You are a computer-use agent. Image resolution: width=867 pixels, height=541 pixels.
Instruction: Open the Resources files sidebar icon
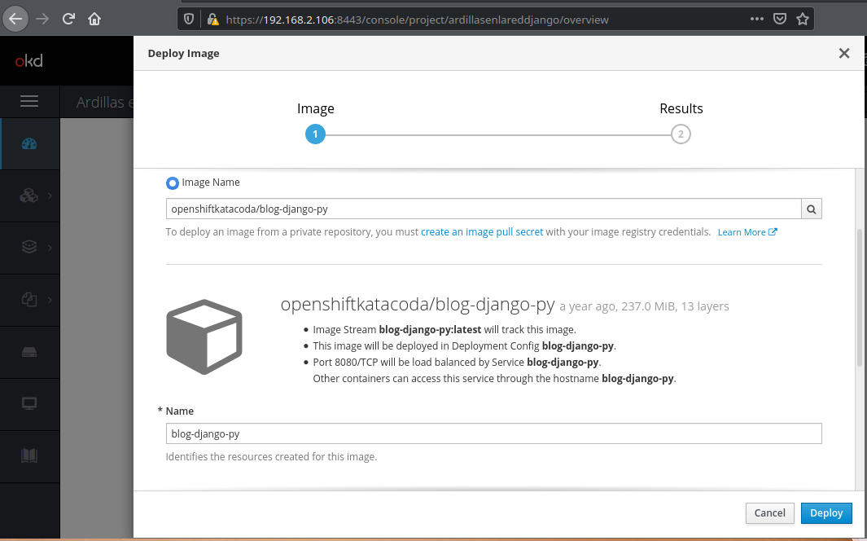click(x=29, y=299)
